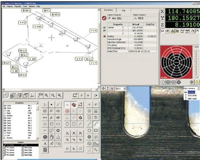Choose STD 3x40 from probe list
This screenshot has height=160, width=200.
click(x=192, y=96)
